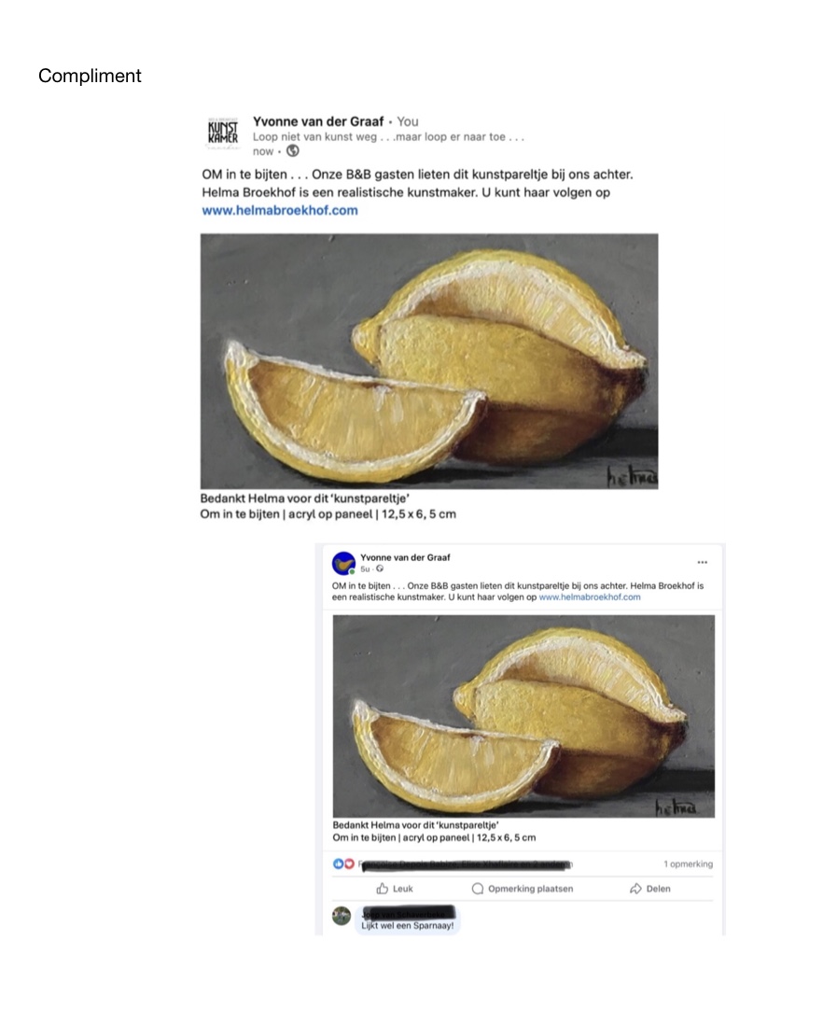This screenshot has height=1025, width=823.
Task: Open large lemon painting in LinkedIn post
Action: coord(429,361)
